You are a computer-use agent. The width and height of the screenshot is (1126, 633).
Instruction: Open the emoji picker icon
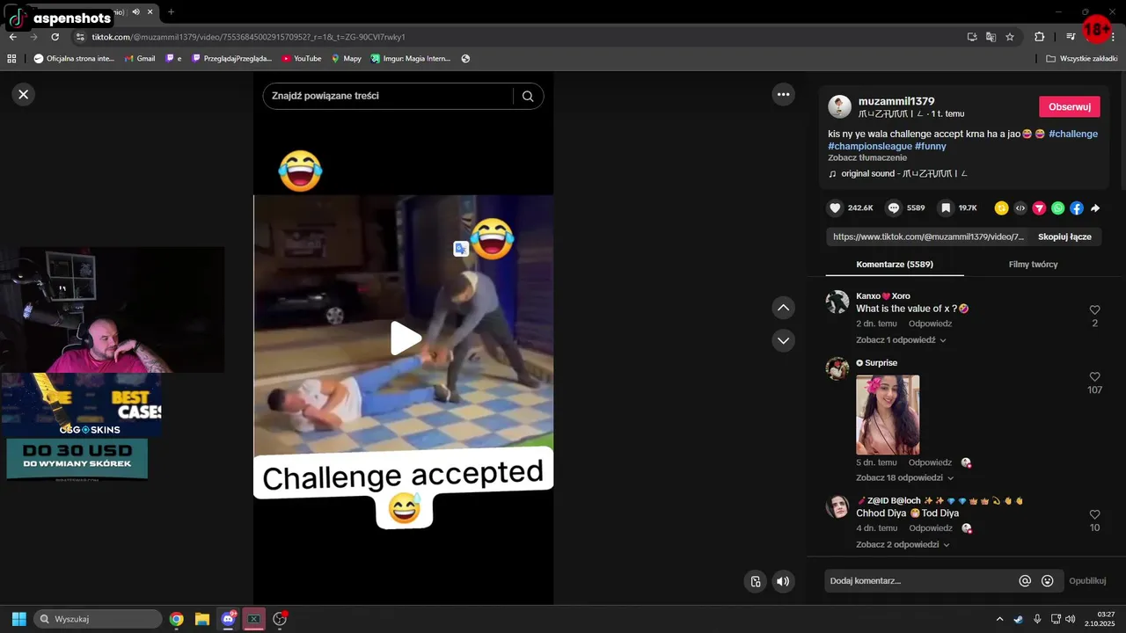point(1047,581)
